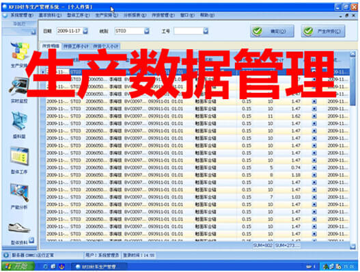The image size is (360, 272).
Task: Click the system tray icons near the clock
Action: 332,267
